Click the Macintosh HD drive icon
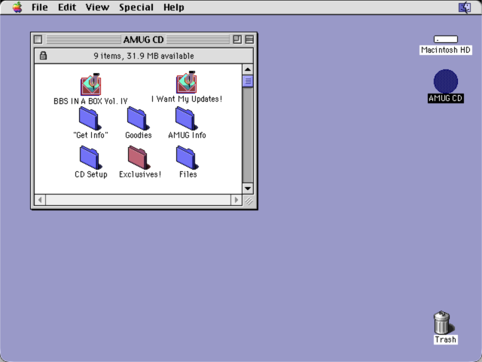The height and width of the screenshot is (362, 482). tap(445, 39)
